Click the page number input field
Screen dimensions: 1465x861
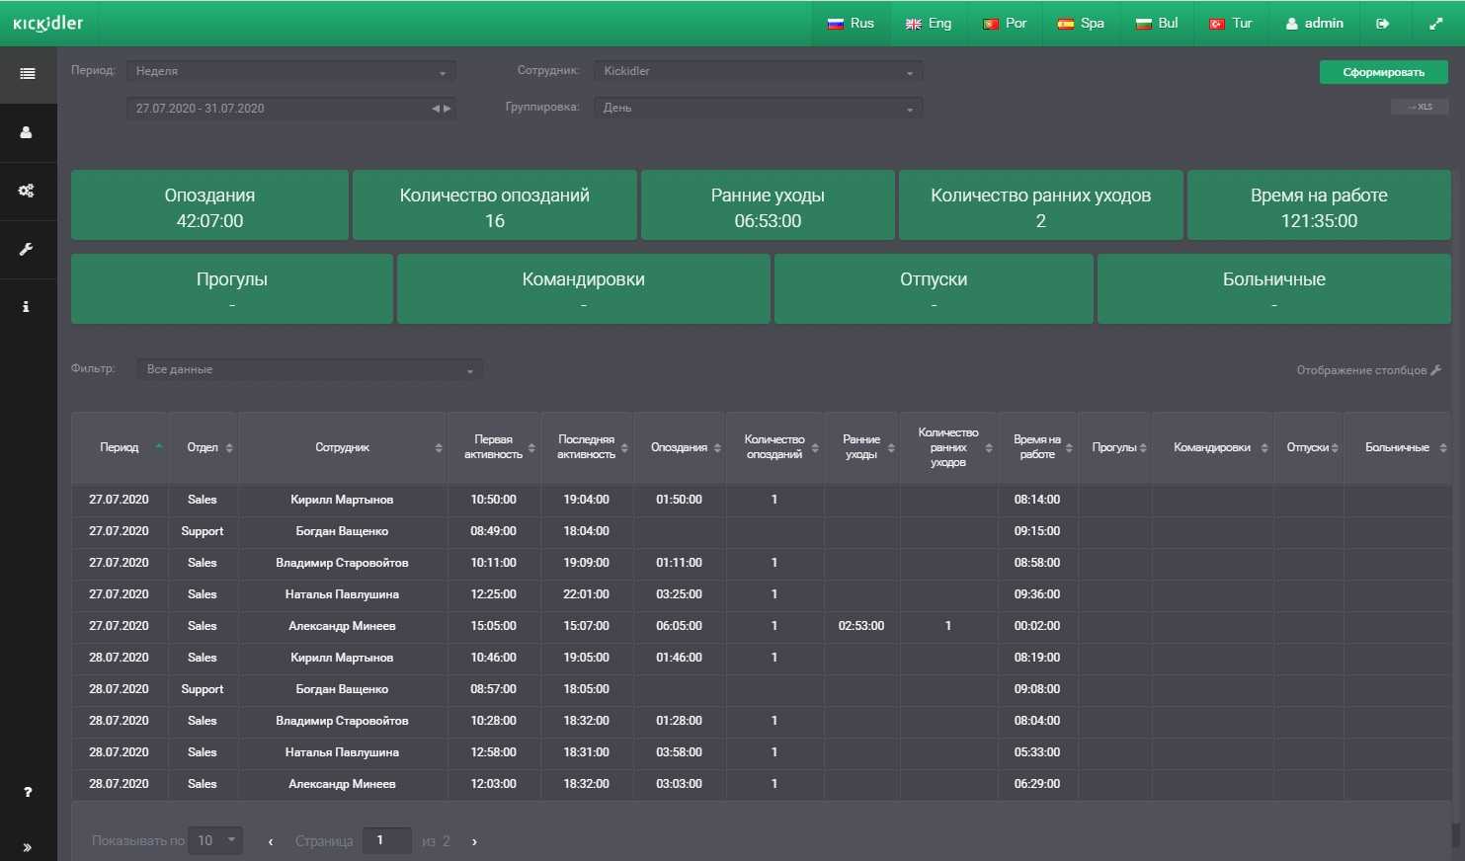tap(386, 840)
